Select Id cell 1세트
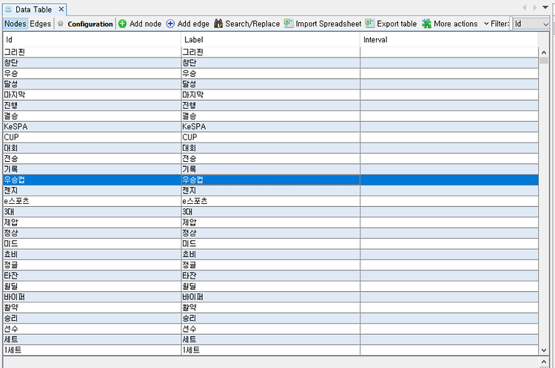This screenshot has width=555, height=368. tap(92, 350)
